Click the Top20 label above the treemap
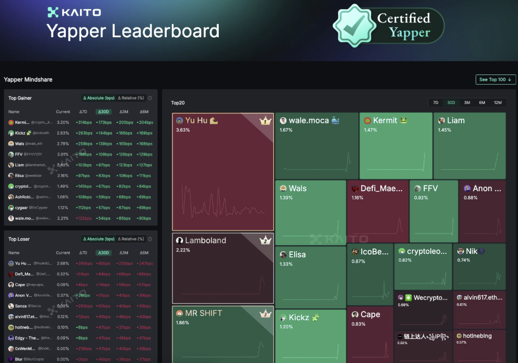This screenshot has height=363, width=518. coord(178,102)
